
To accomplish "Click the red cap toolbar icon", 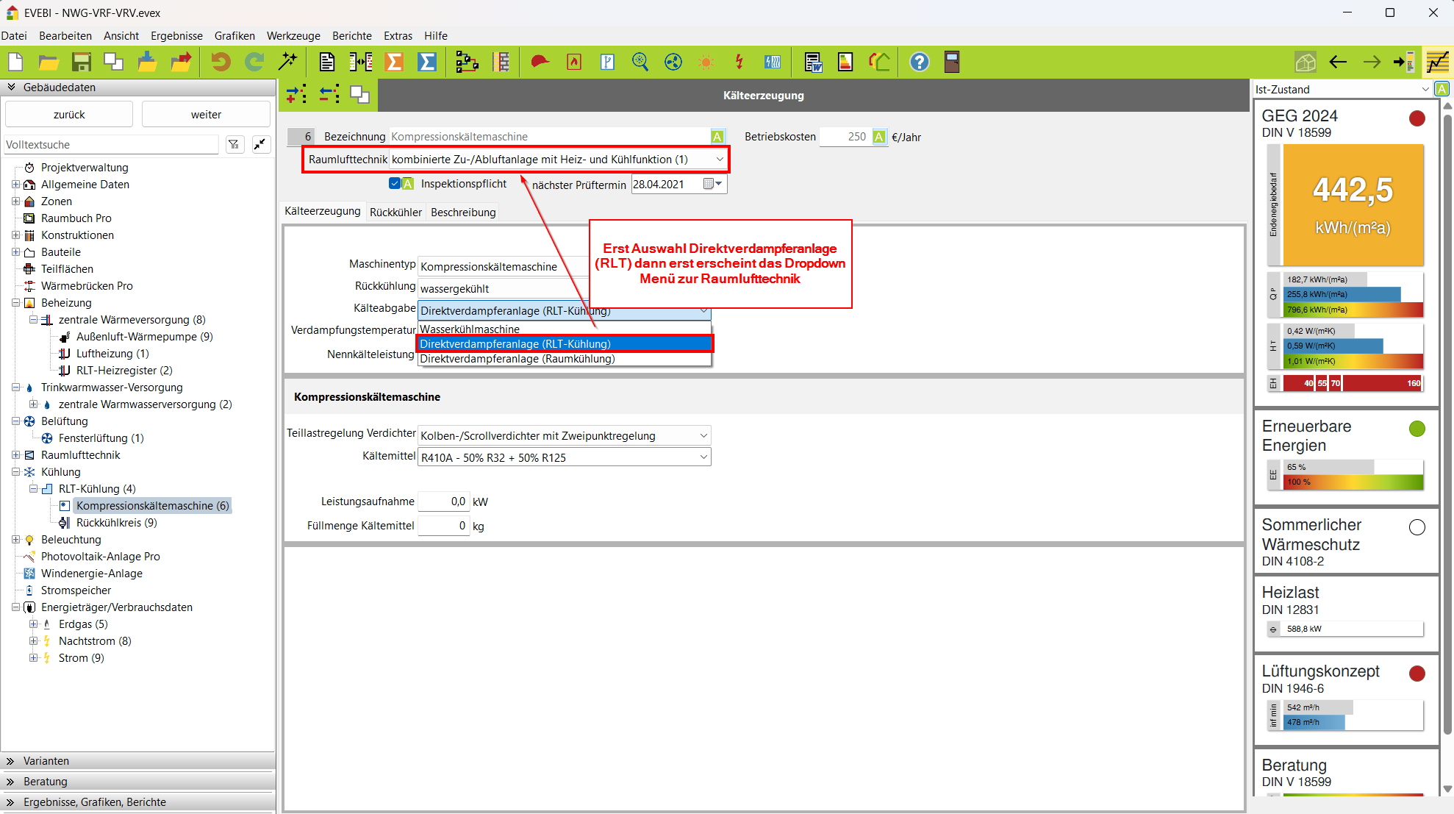I will click(540, 63).
